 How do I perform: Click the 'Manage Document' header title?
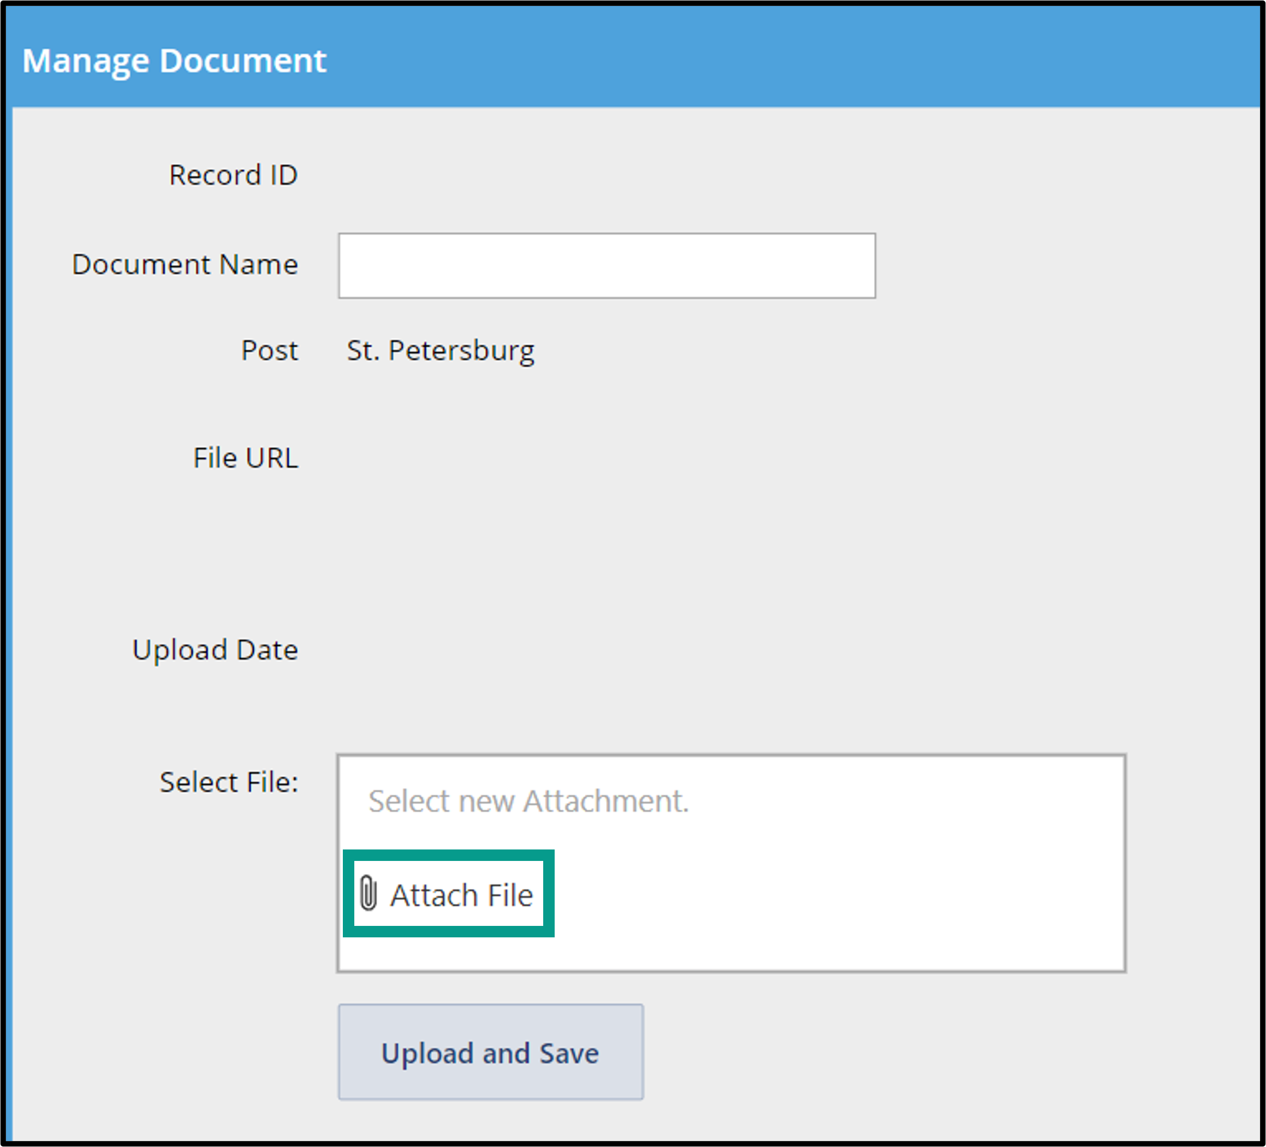(x=175, y=61)
